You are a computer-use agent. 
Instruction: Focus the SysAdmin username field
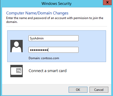[53, 38]
